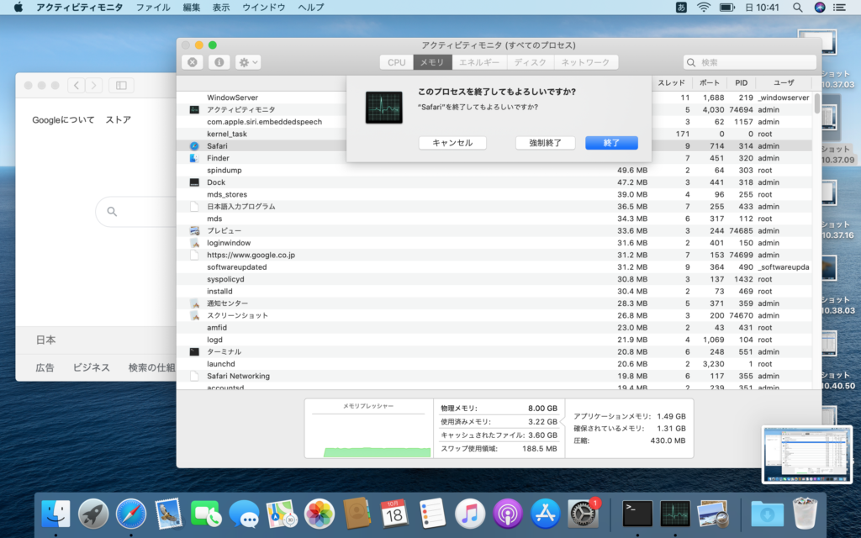Open Finder from the Dock

(x=55, y=514)
